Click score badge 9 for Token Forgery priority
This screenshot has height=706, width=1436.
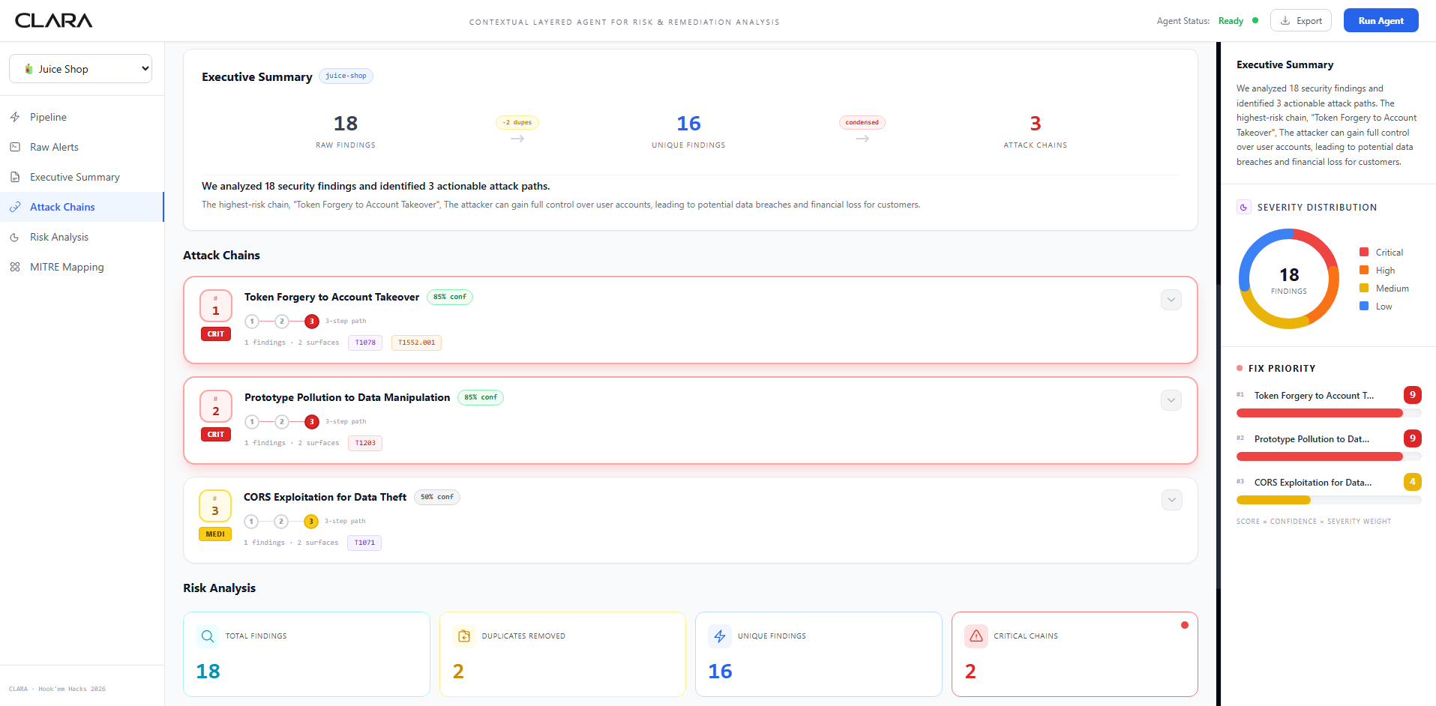(x=1413, y=395)
